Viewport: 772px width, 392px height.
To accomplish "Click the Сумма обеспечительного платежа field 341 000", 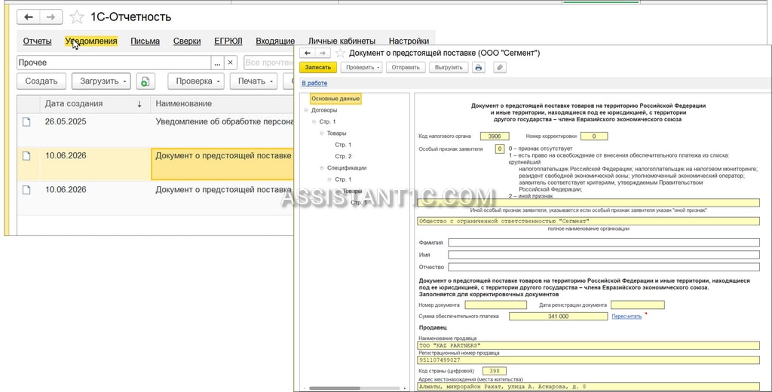I will (x=559, y=317).
